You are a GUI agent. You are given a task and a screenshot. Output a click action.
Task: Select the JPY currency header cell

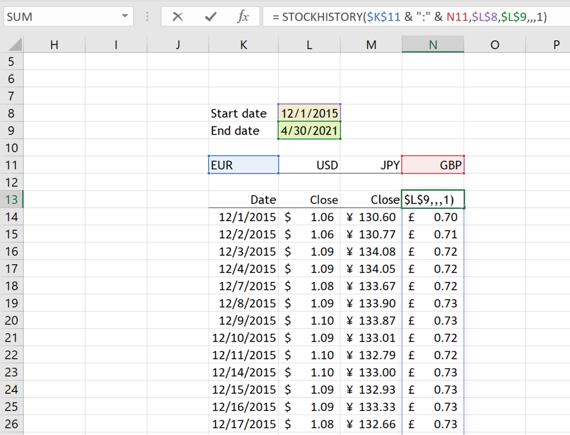click(x=371, y=165)
